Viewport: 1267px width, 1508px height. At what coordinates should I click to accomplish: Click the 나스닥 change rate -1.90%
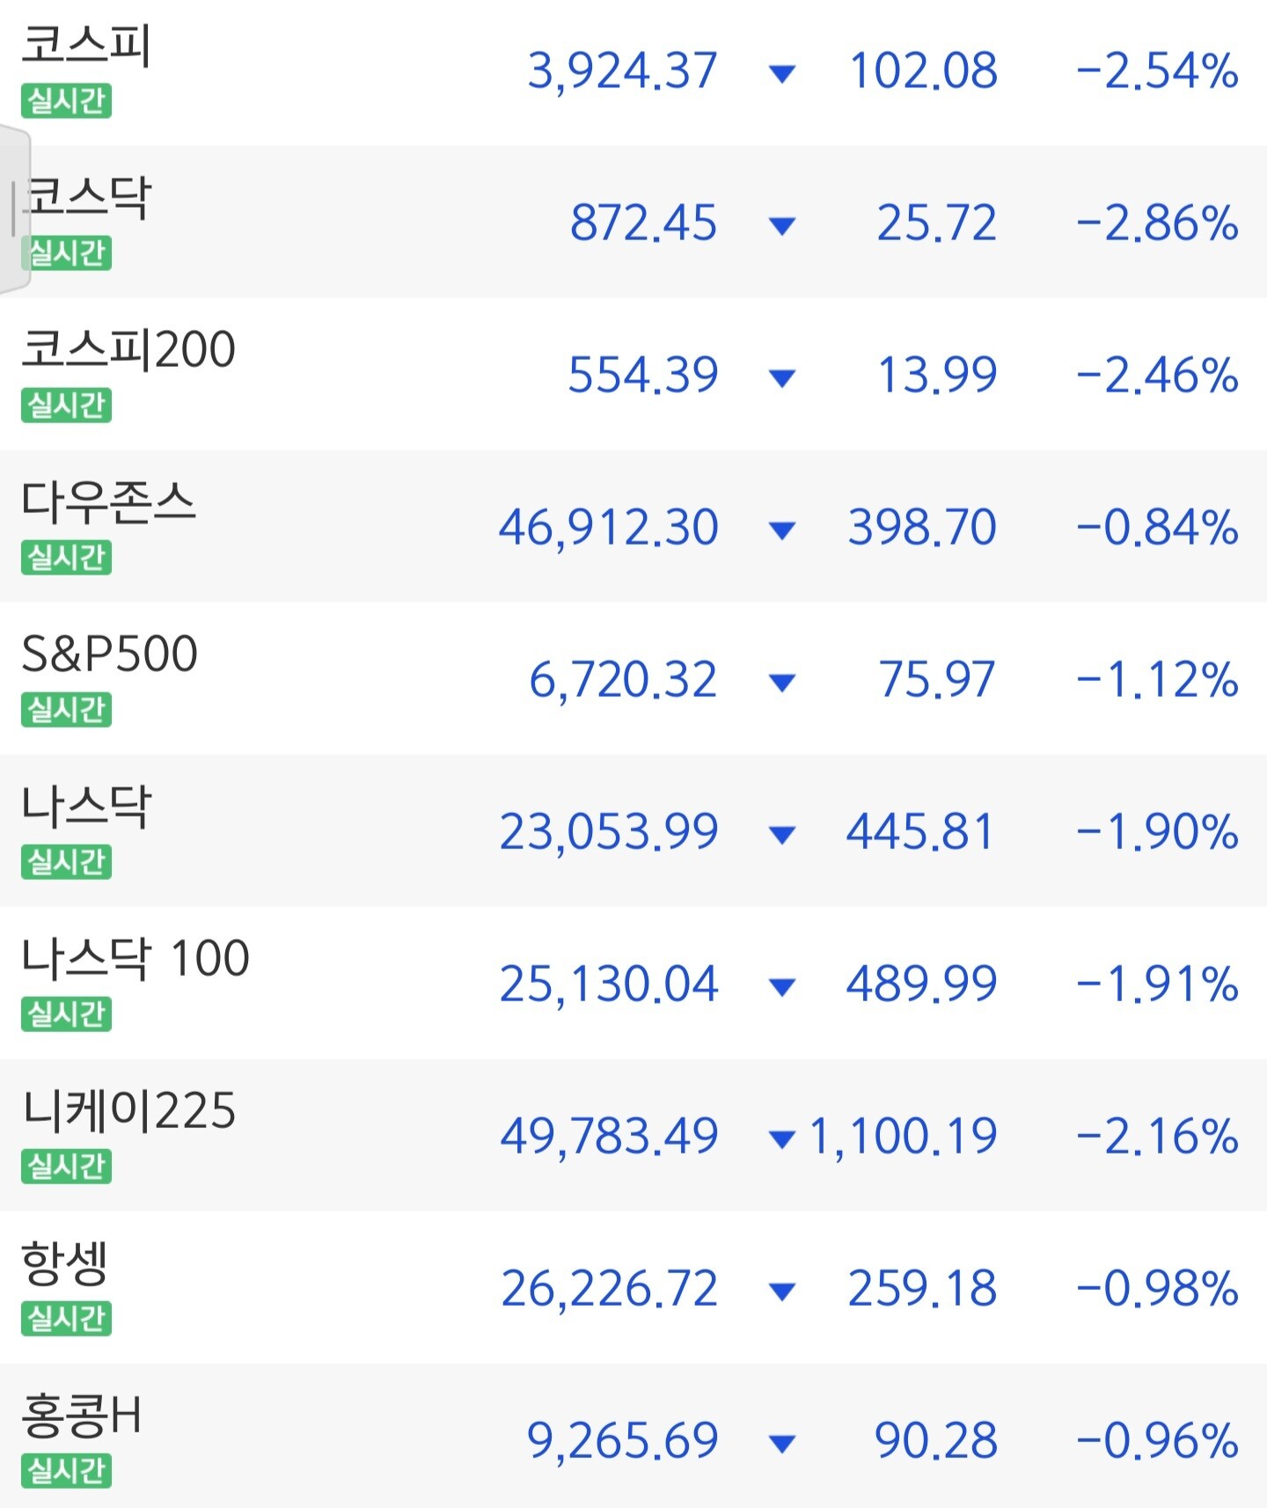point(1157,832)
